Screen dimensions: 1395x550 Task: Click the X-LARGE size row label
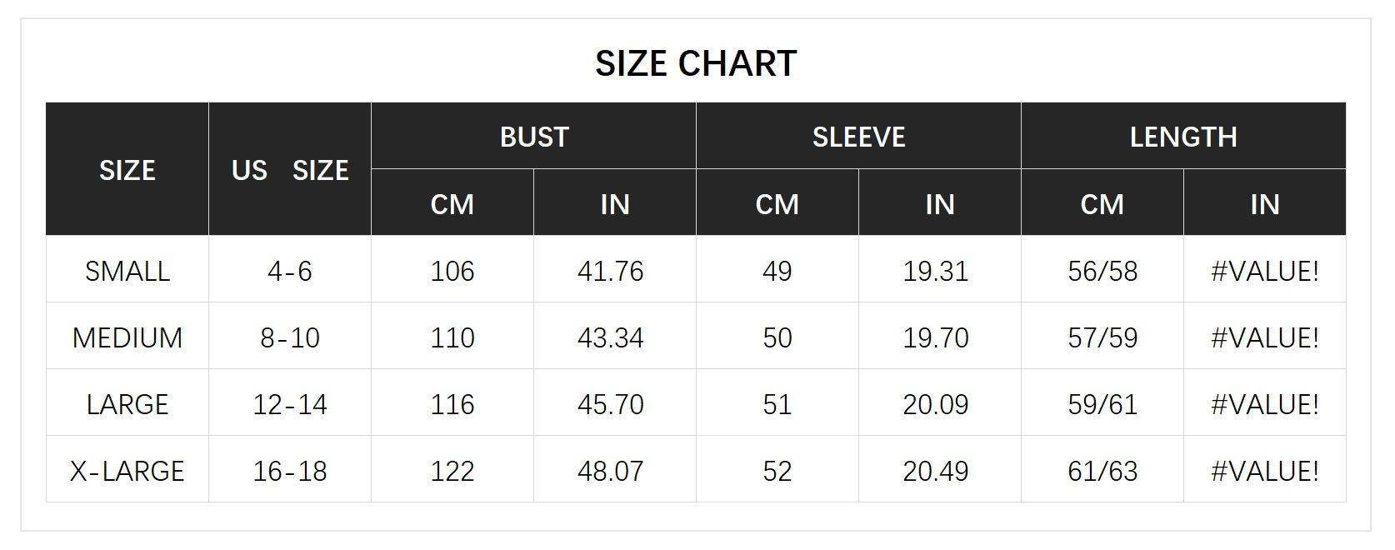[127, 471]
